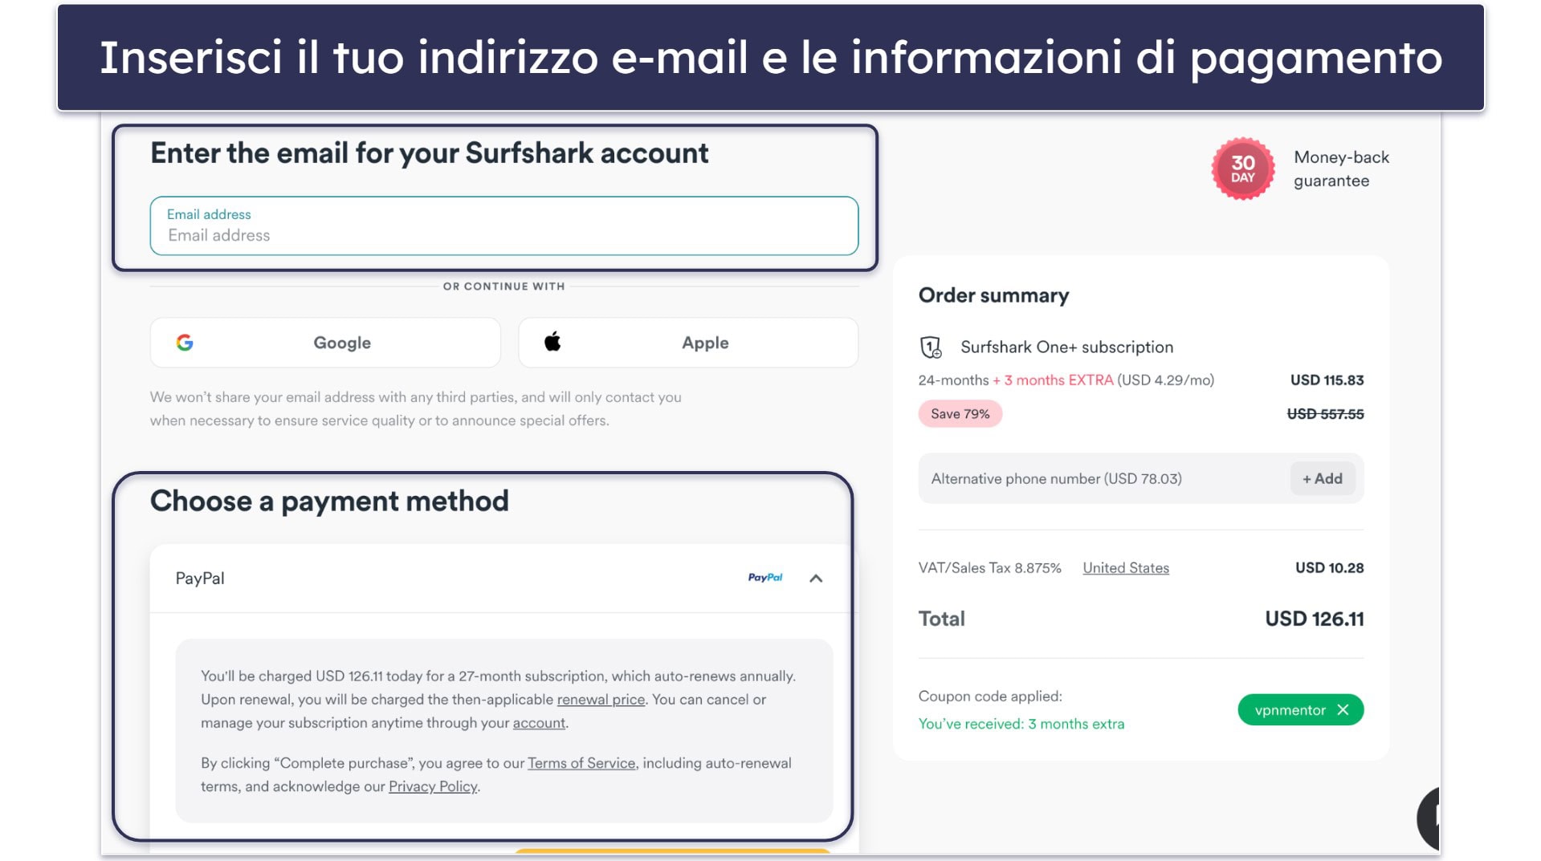Image resolution: width=1541 pixels, height=861 pixels.
Task: Change the United States tax country
Action: coord(1125,568)
